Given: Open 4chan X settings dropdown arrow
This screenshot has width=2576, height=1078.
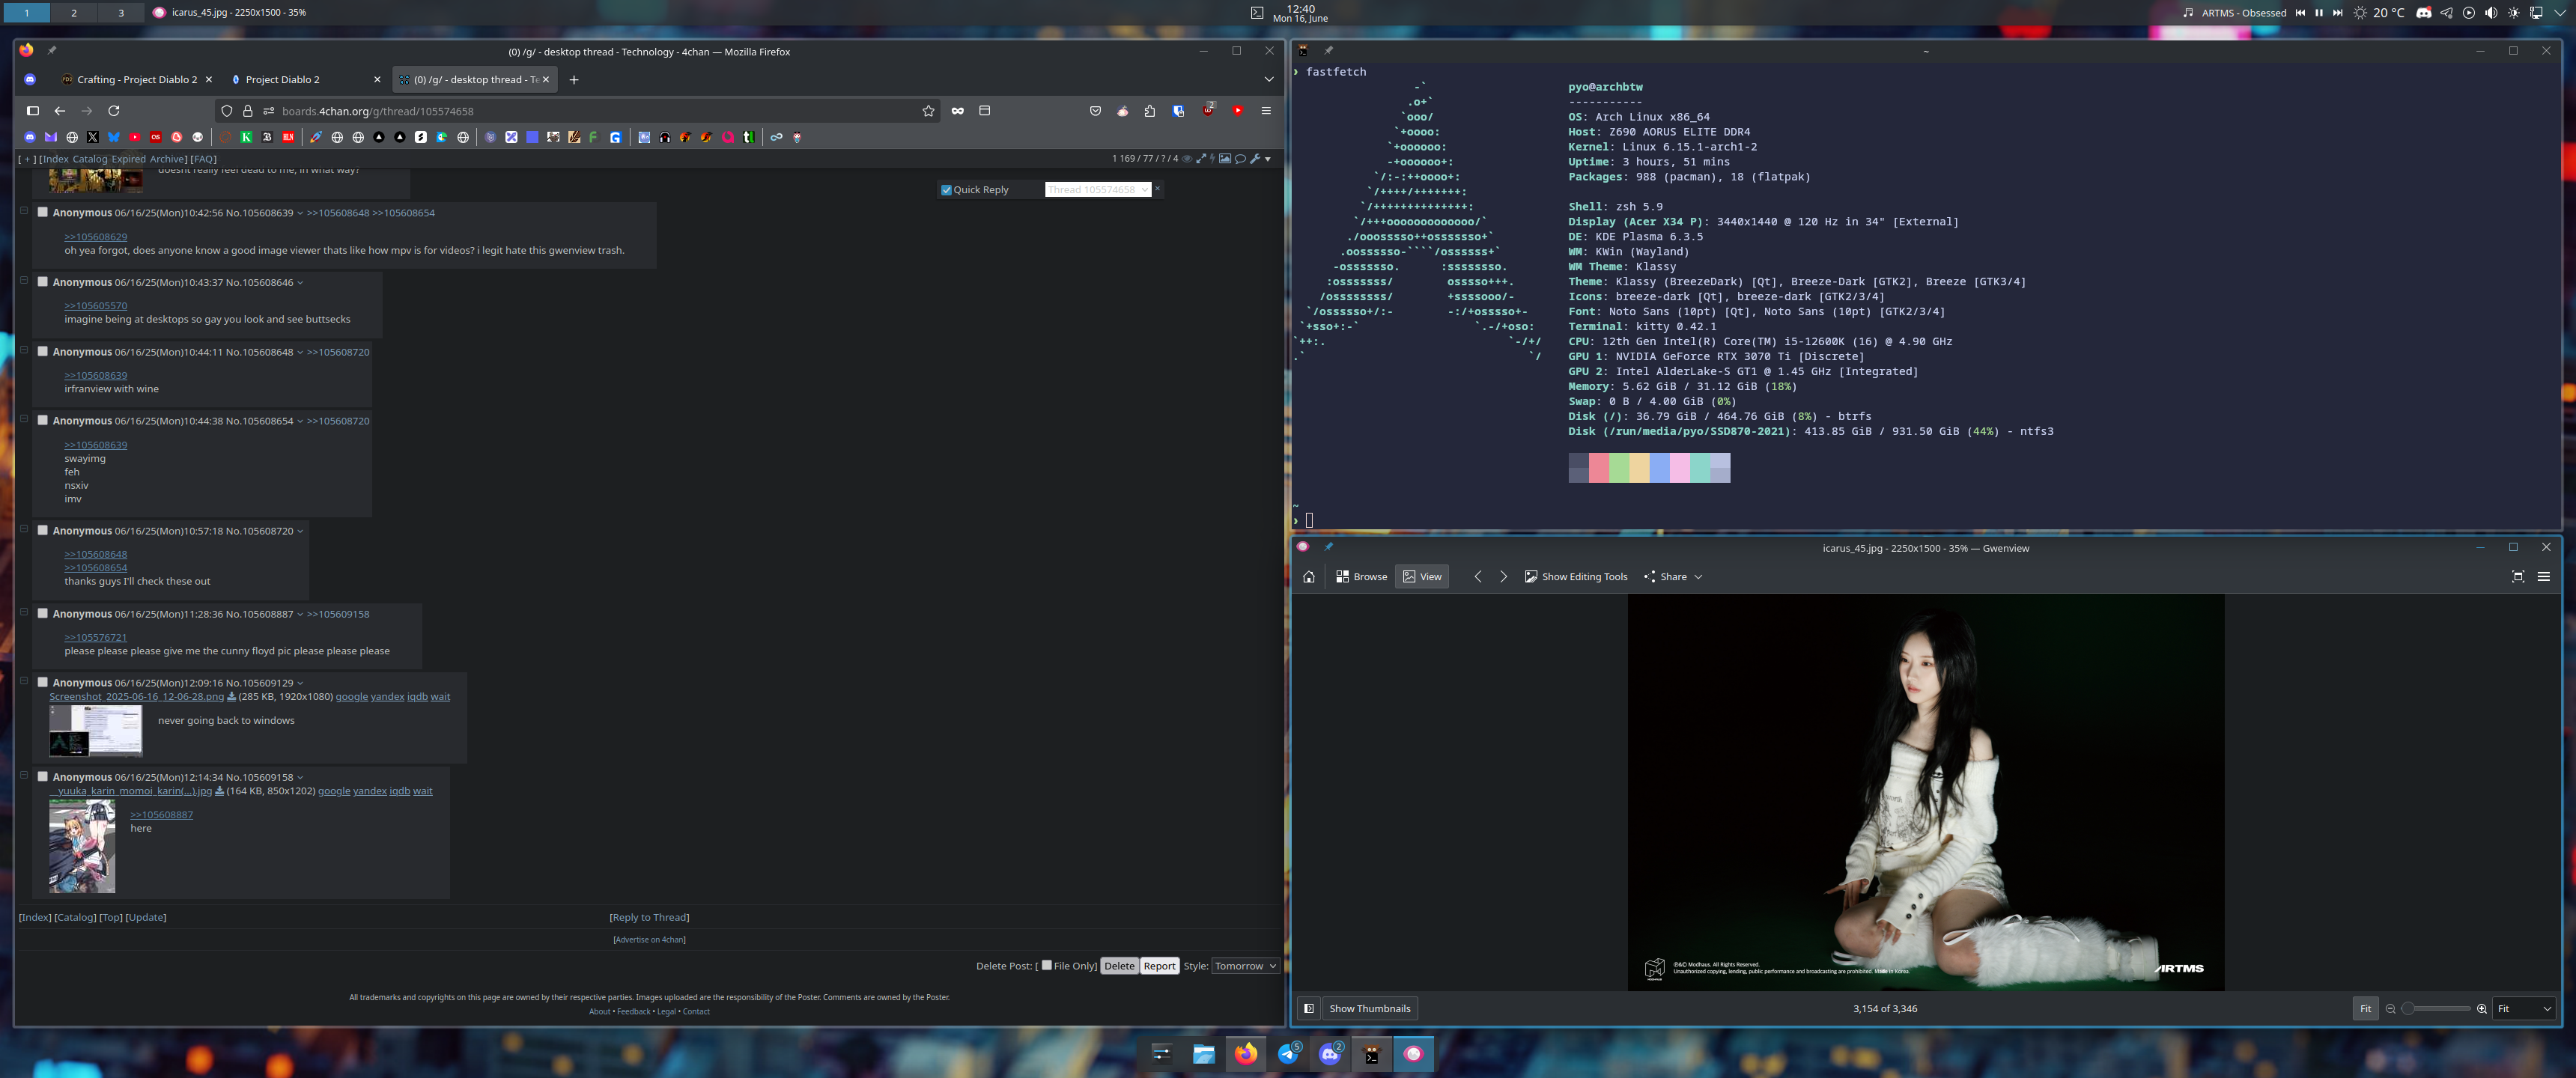Looking at the screenshot, I should (1268, 159).
